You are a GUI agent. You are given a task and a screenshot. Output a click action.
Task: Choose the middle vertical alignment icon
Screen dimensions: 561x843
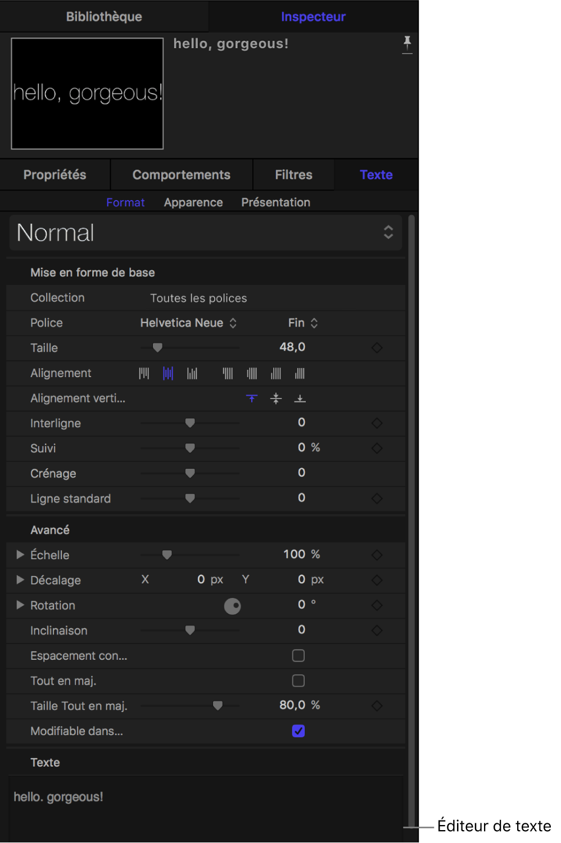pyautogui.click(x=275, y=398)
